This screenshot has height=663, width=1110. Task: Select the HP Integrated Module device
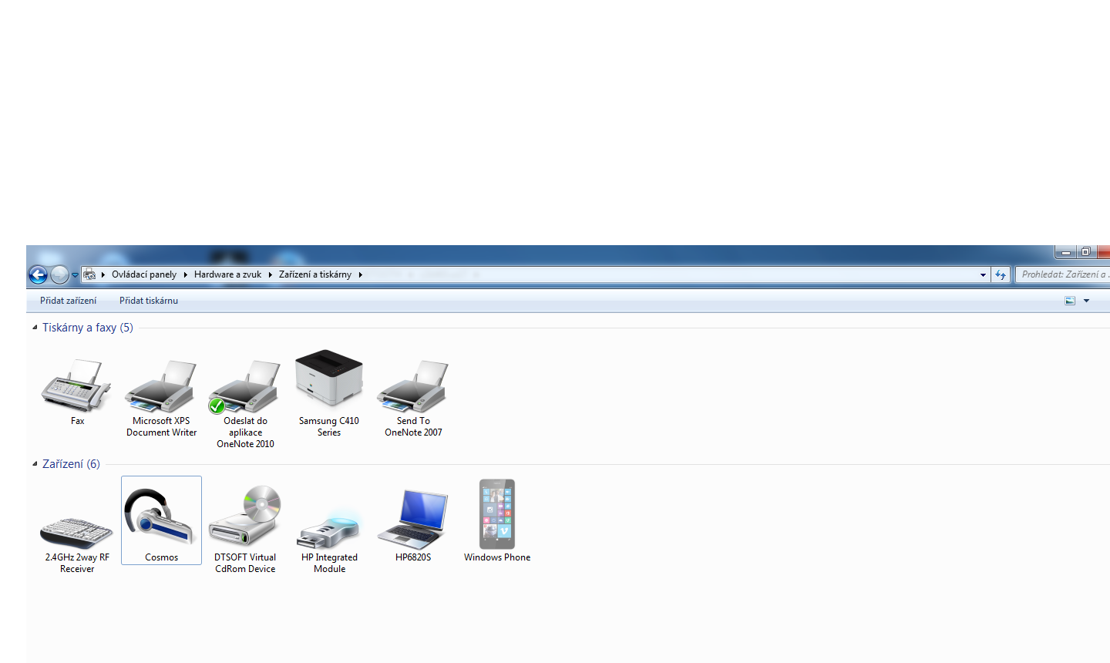coord(329,528)
